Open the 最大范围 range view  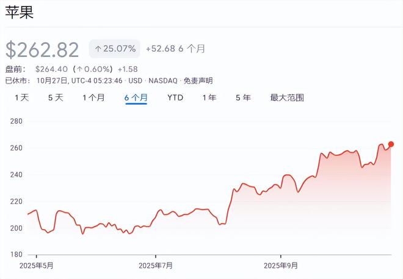[x=287, y=97]
